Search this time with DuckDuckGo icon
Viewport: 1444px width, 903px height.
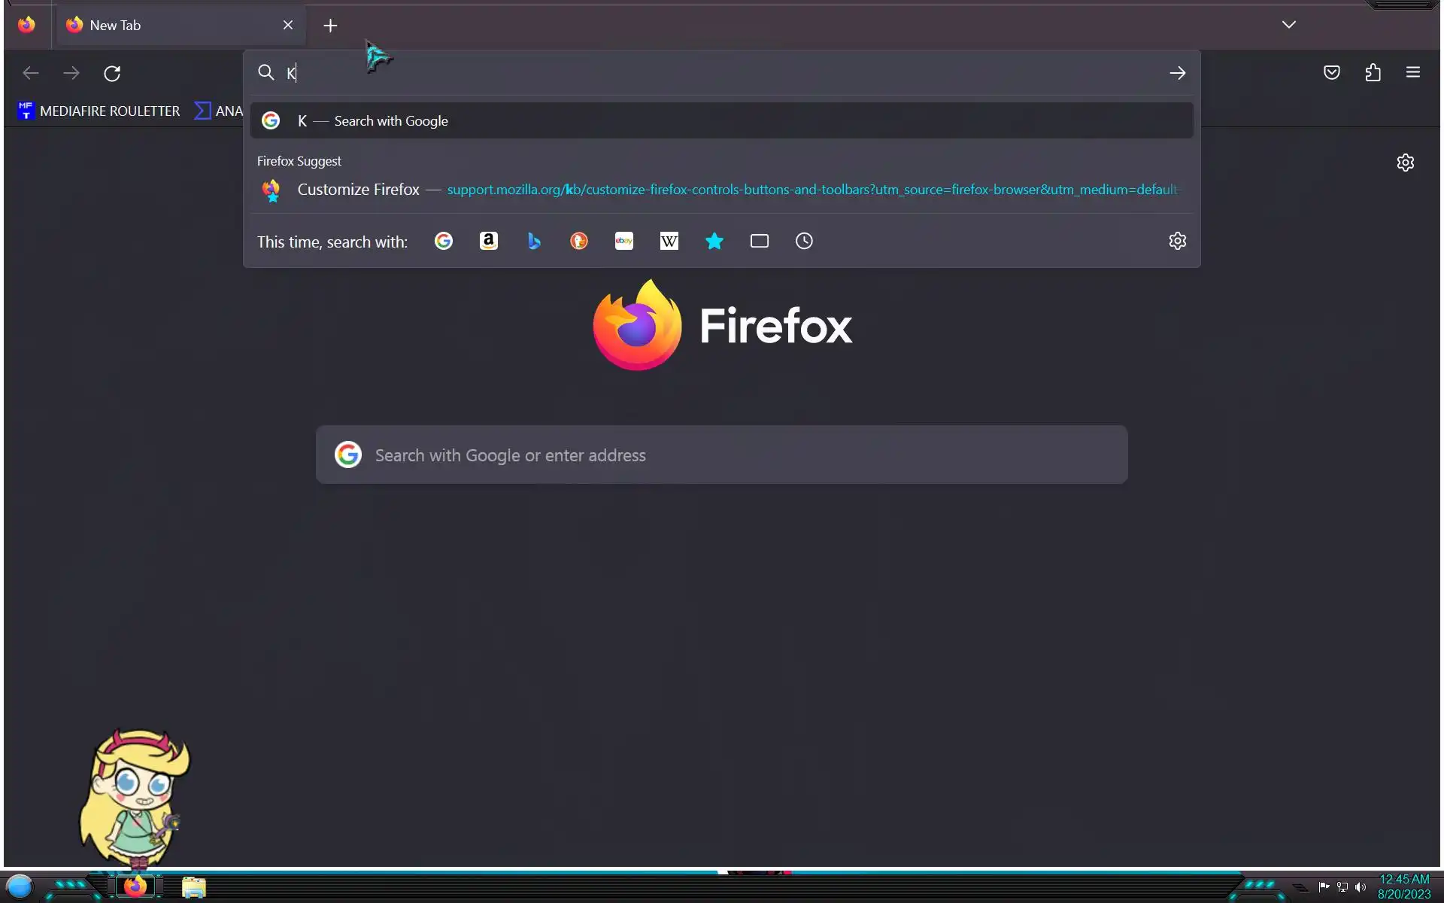579,241
